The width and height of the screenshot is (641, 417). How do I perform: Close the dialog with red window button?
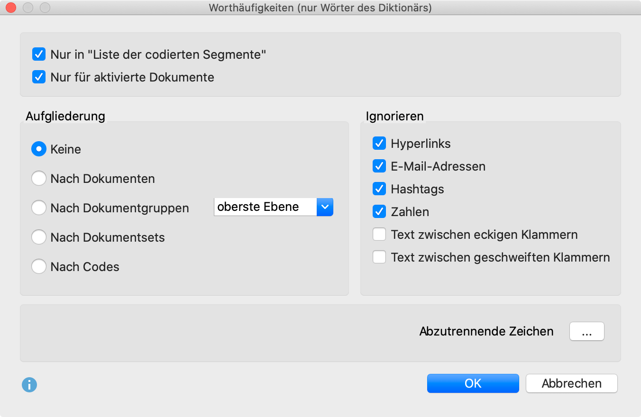(10, 8)
